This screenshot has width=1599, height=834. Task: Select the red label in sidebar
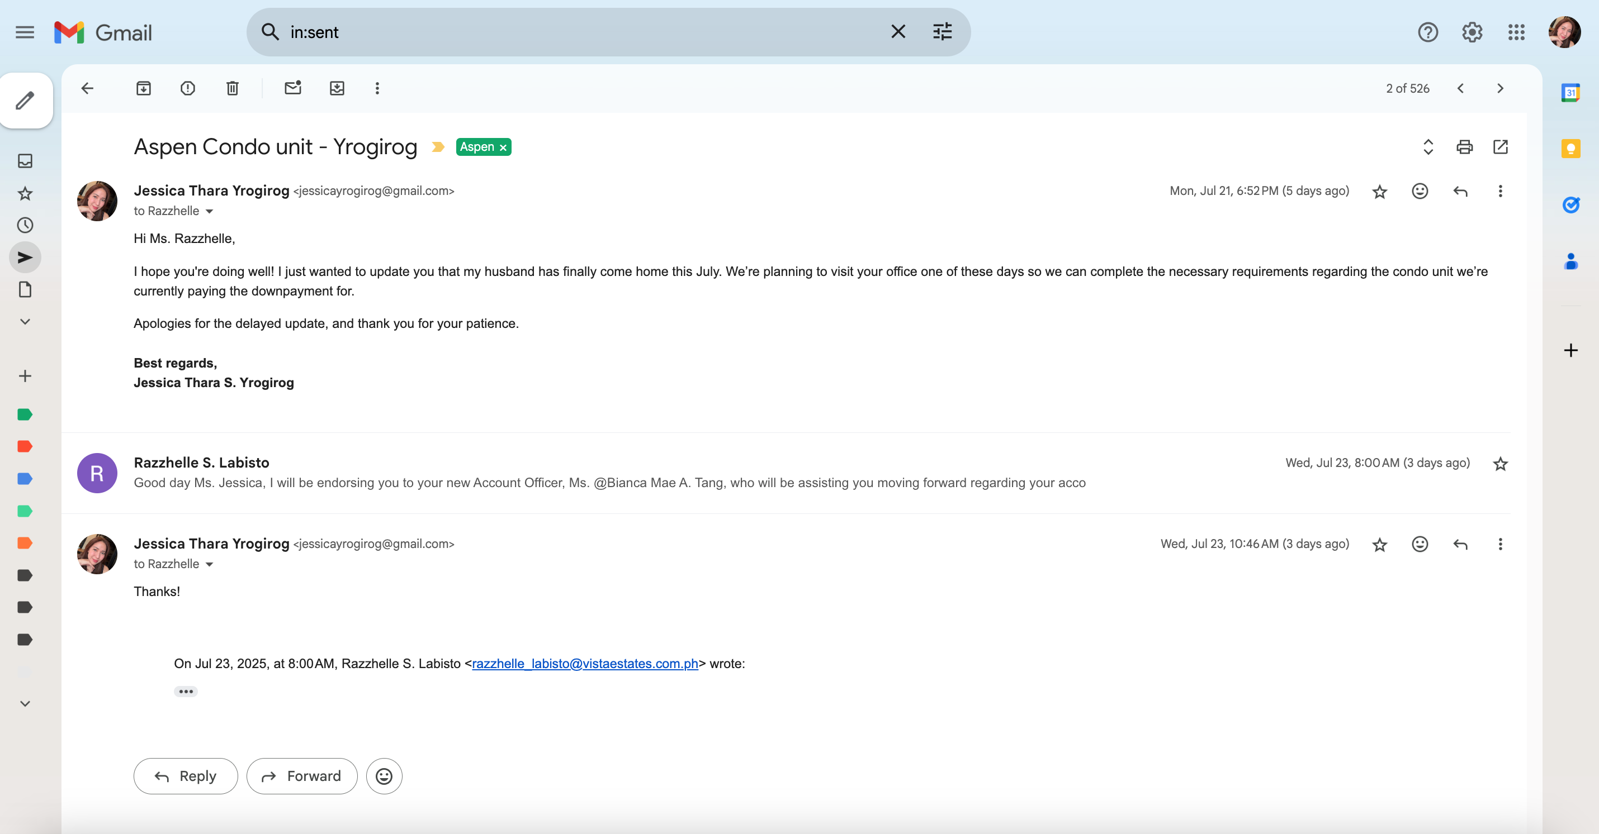click(25, 446)
